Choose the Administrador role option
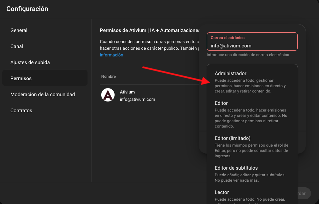319x204 pixels. coord(252,82)
